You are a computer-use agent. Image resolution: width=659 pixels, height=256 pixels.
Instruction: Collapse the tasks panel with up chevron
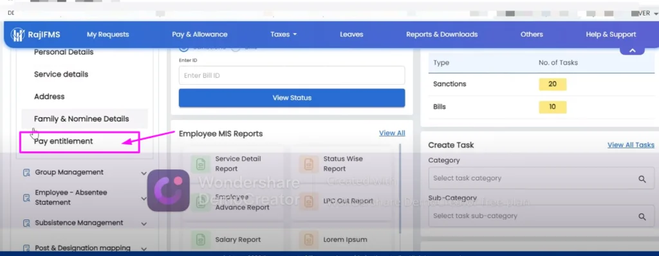coord(632,50)
